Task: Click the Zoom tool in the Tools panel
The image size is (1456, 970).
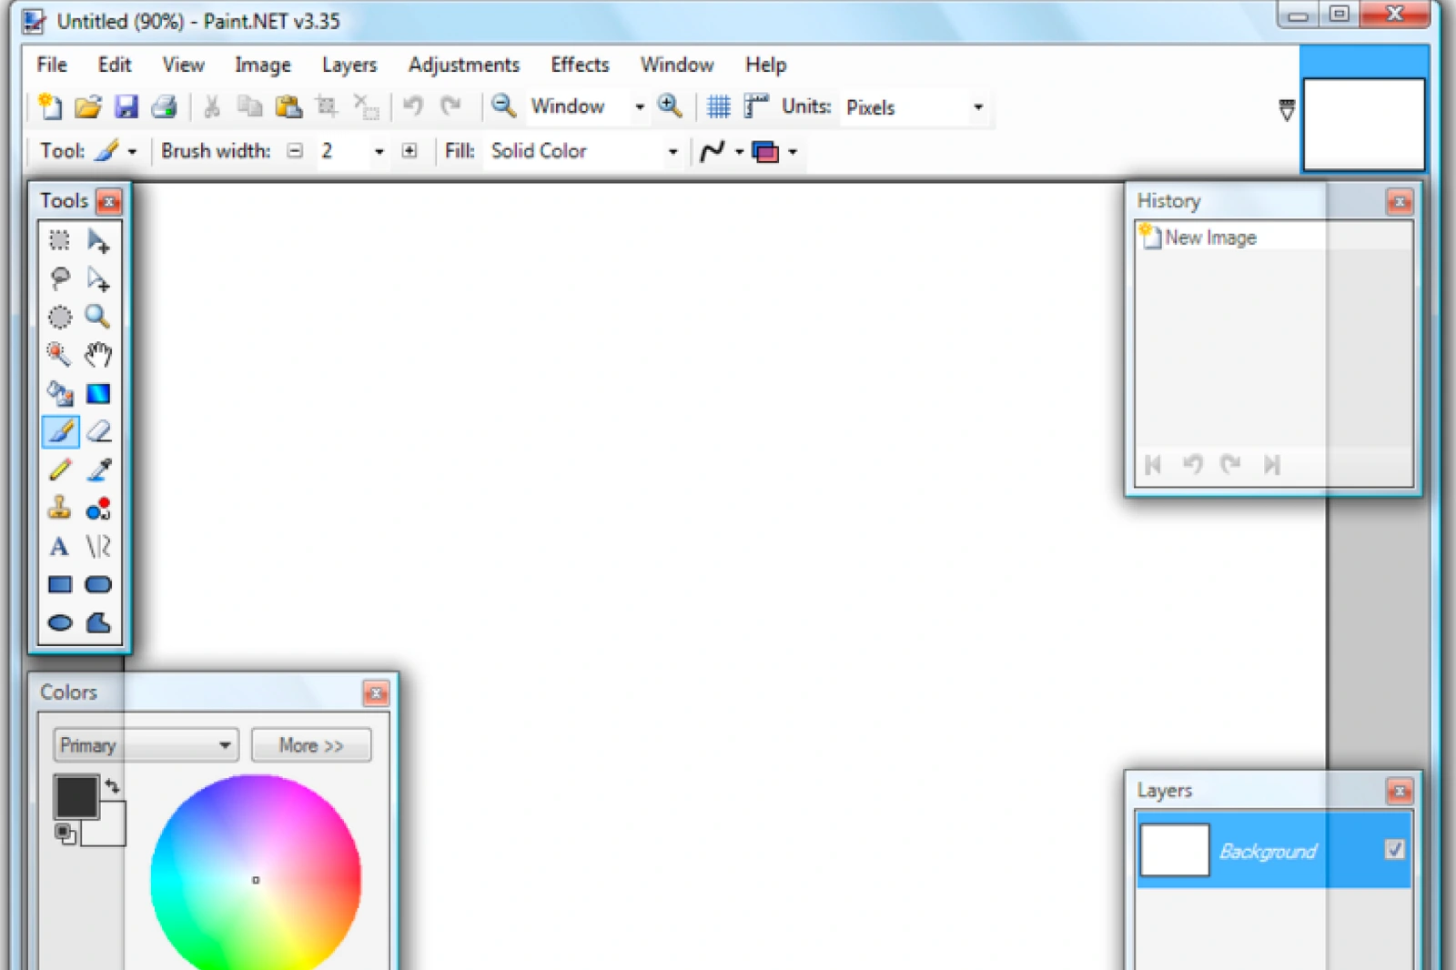Action: coord(98,316)
